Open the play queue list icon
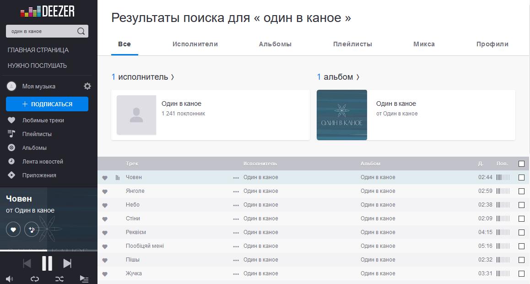 pos(84,279)
